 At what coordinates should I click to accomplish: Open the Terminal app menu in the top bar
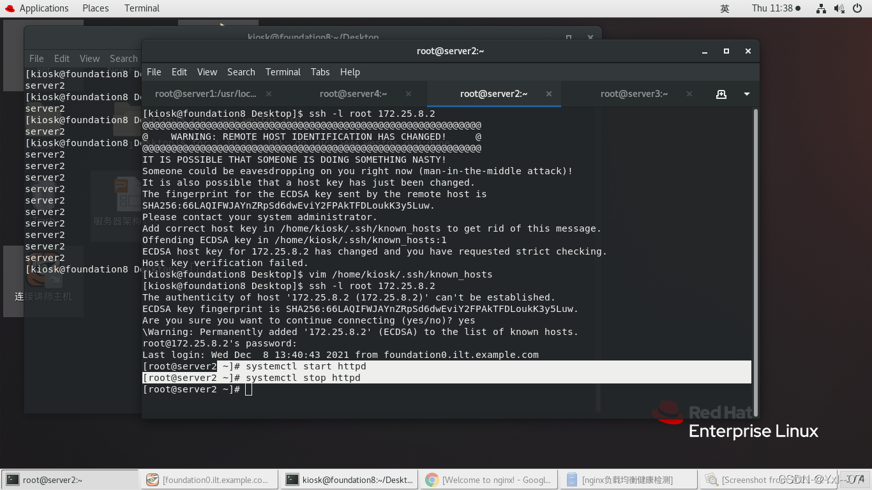[142, 8]
